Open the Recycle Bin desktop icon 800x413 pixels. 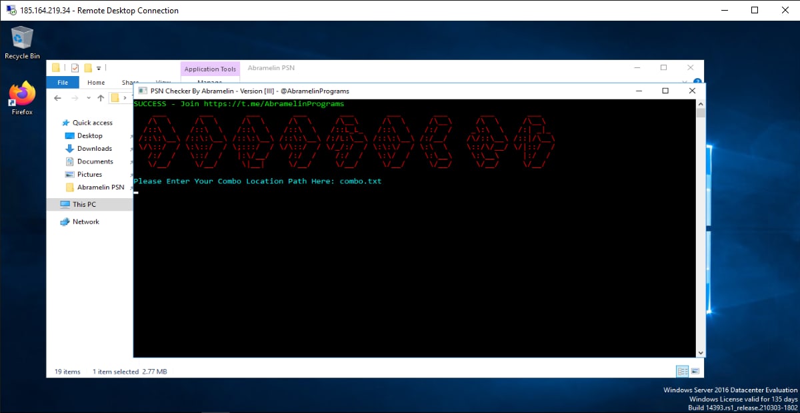tap(22, 42)
